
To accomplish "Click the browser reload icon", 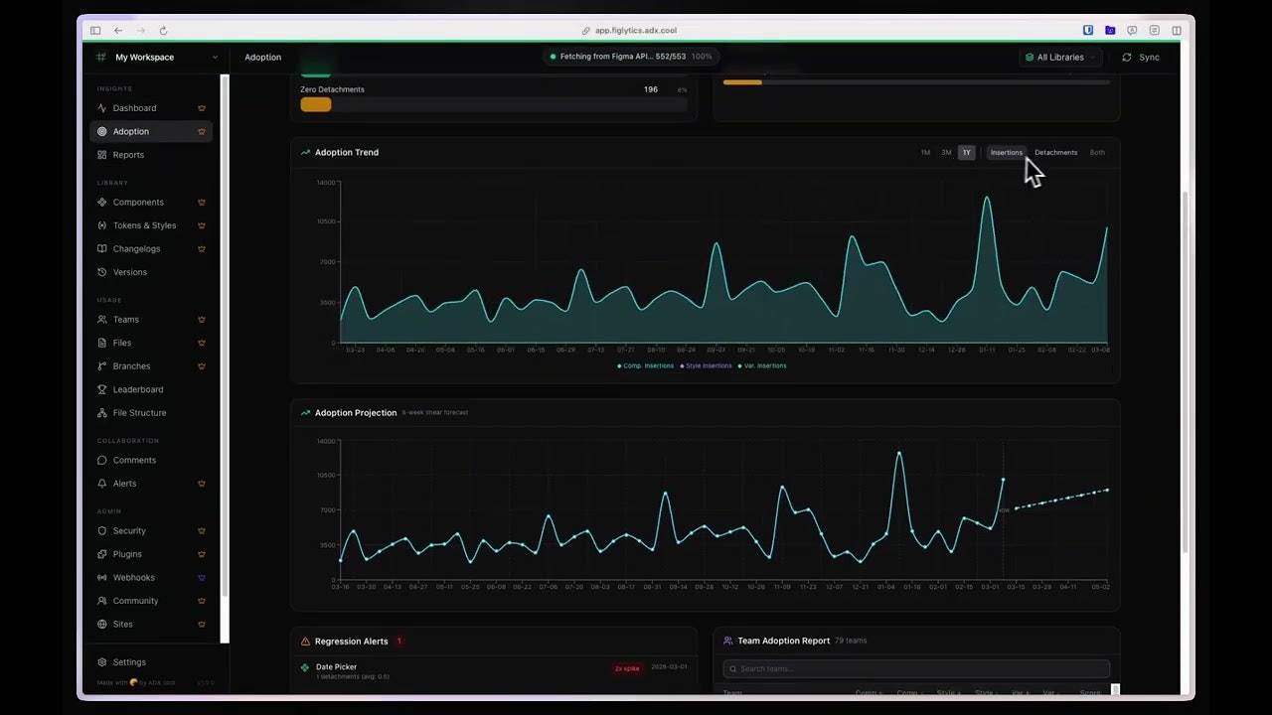I will click(163, 31).
